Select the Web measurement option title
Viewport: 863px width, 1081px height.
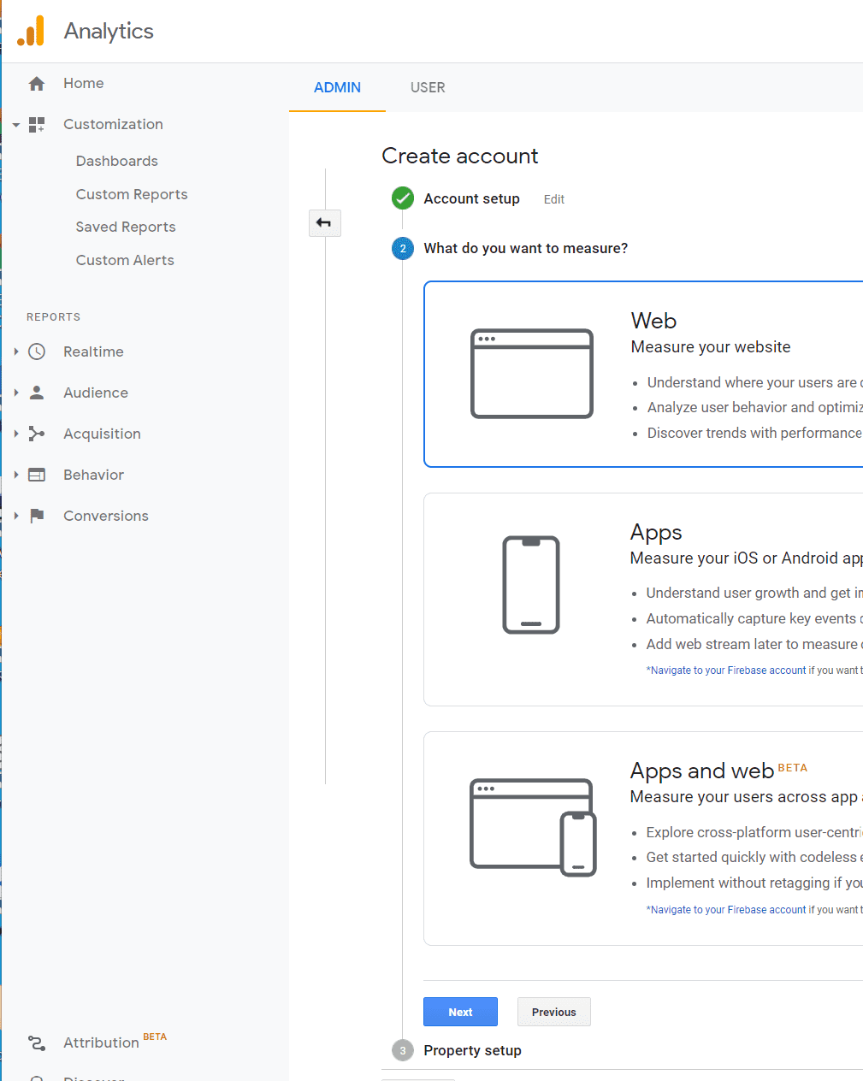pos(654,321)
